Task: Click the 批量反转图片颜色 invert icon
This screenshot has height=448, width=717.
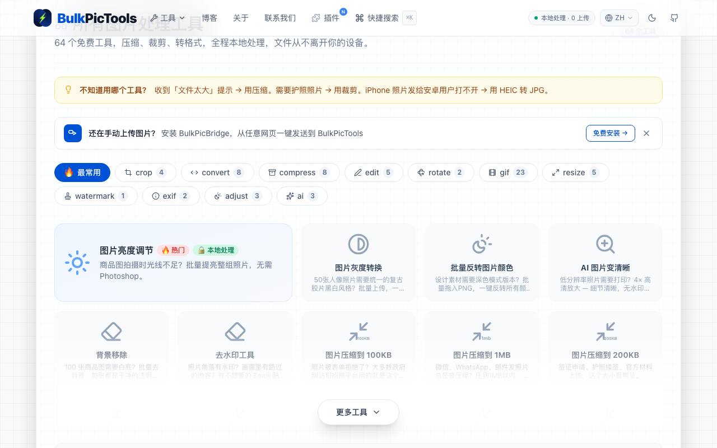Action: point(482,245)
